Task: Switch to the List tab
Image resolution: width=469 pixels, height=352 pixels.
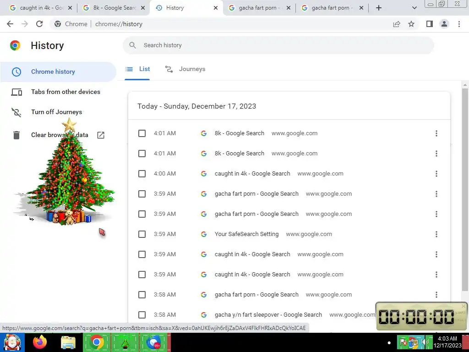Action: click(137, 69)
